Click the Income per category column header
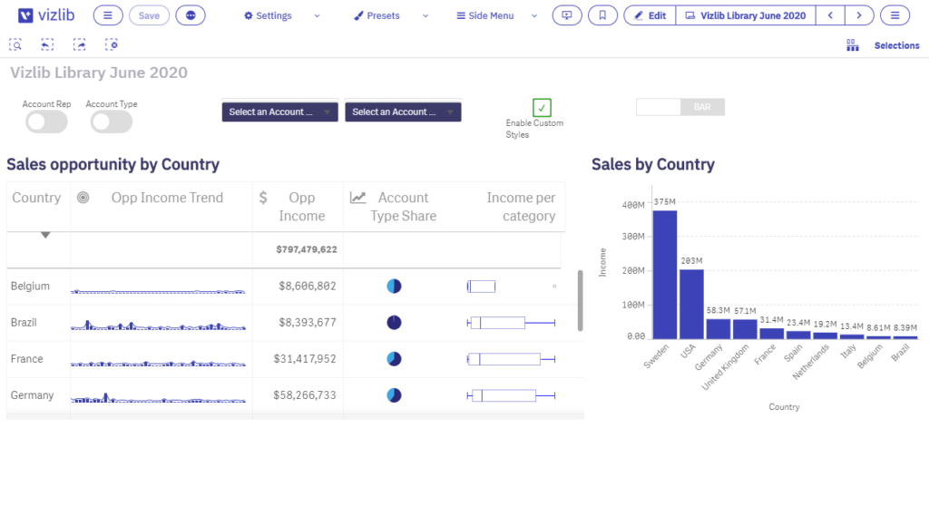The height and width of the screenshot is (506, 929). click(x=521, y=207)
